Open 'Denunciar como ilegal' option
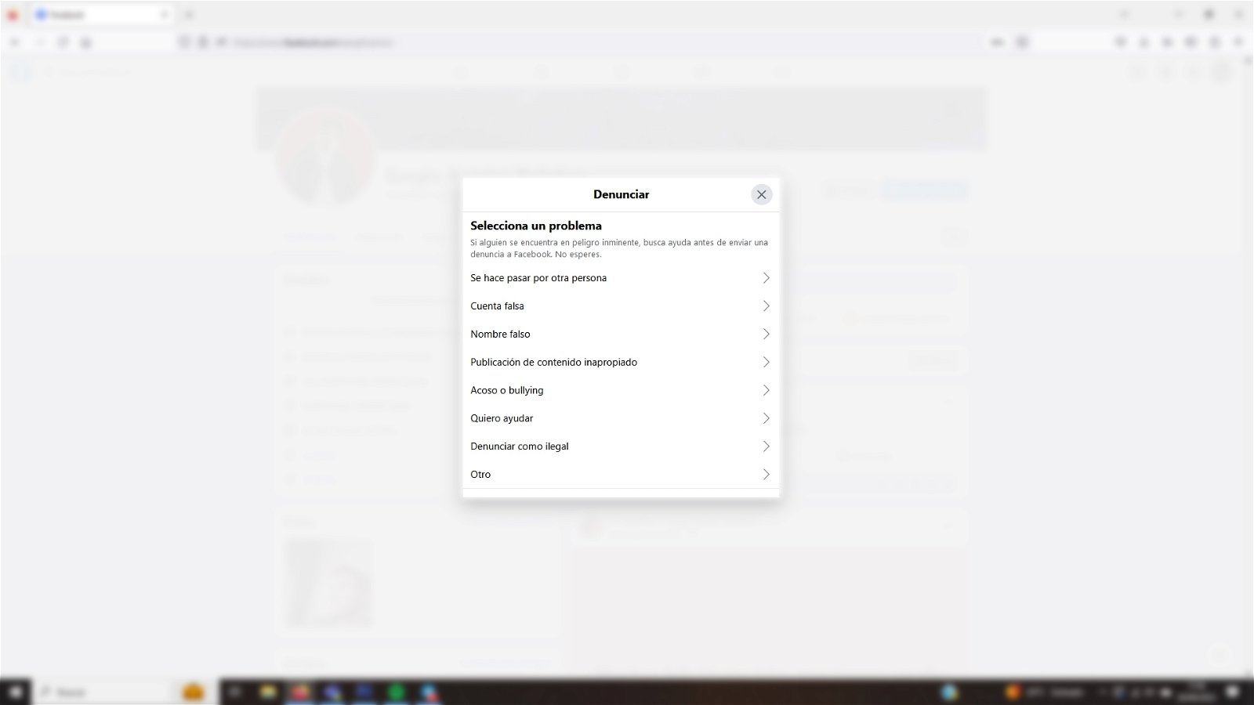This screenshot has height=705, width=1254. tap(621, 446)
